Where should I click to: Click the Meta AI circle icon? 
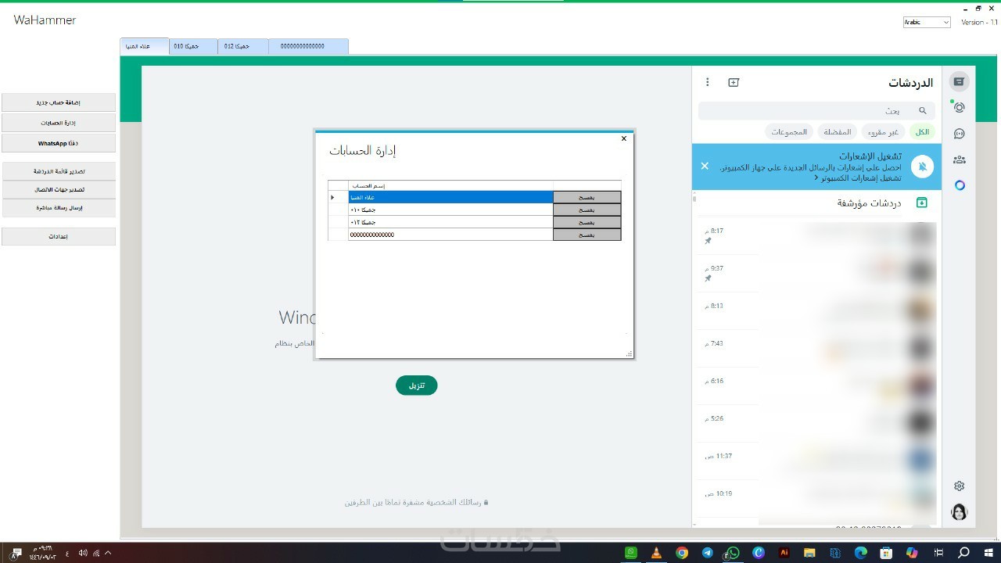pos(960,185)
